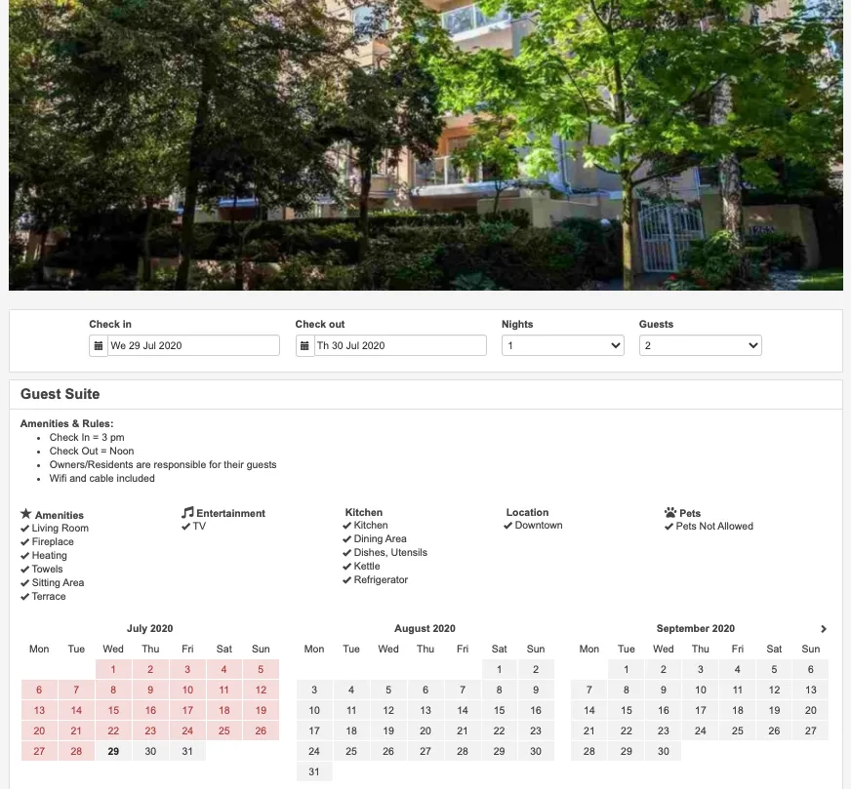The width and height of the screenshot is (851, 789).
Task: Click the Check in date input field
Action: pyautogui.click(x=190, y=344)
